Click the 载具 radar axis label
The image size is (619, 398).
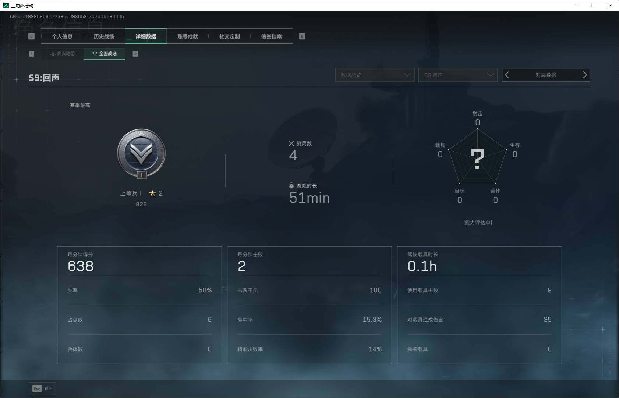[440, 145]
